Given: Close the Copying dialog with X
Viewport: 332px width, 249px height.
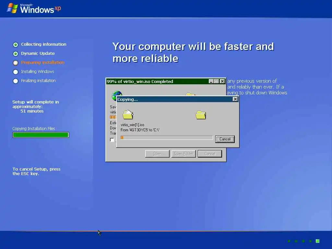Looking at the screenshot, I should pos(235,99).
